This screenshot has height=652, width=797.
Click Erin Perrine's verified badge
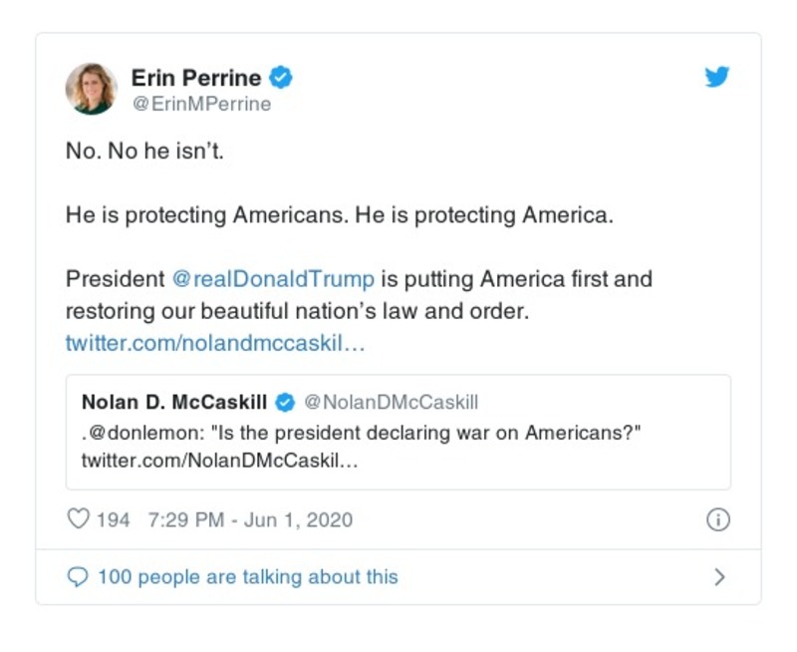(282, 78)
